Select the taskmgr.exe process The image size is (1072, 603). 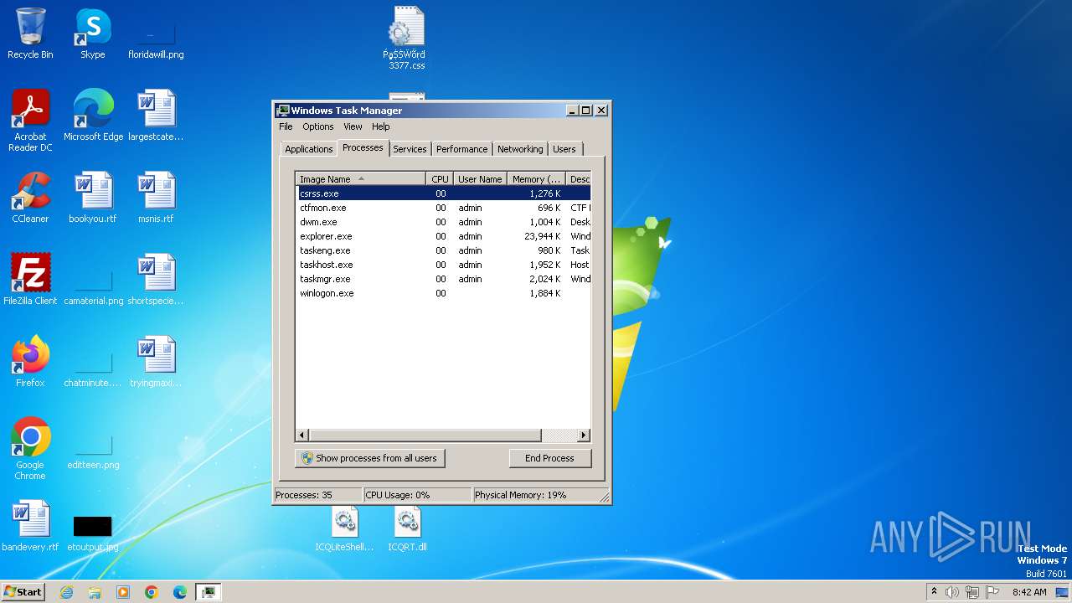click(443, 279)
